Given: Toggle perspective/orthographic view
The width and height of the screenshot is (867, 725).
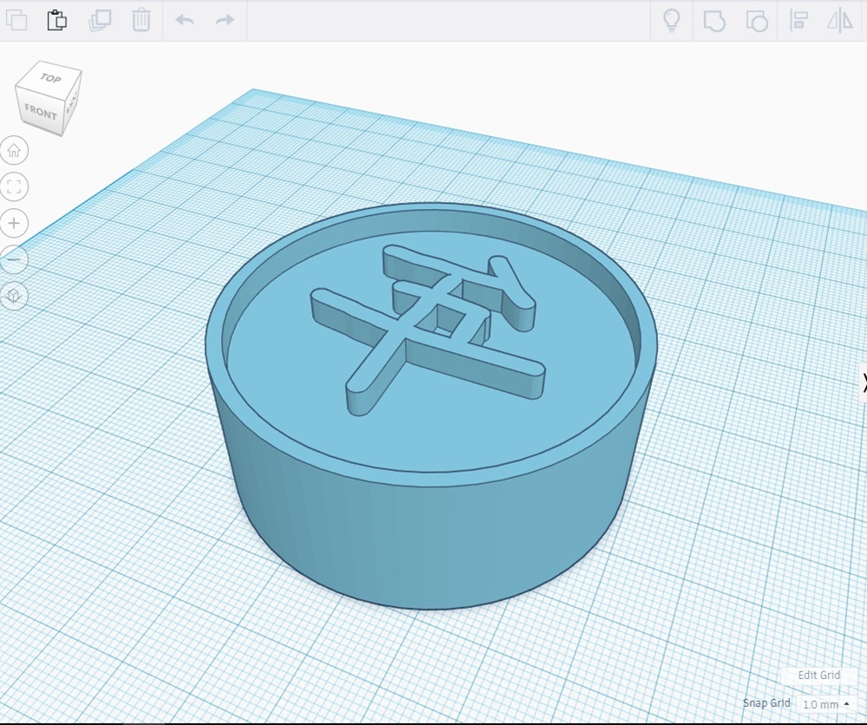Looking at the screenshot, I should pyautogui.click(x=14, y=296).
